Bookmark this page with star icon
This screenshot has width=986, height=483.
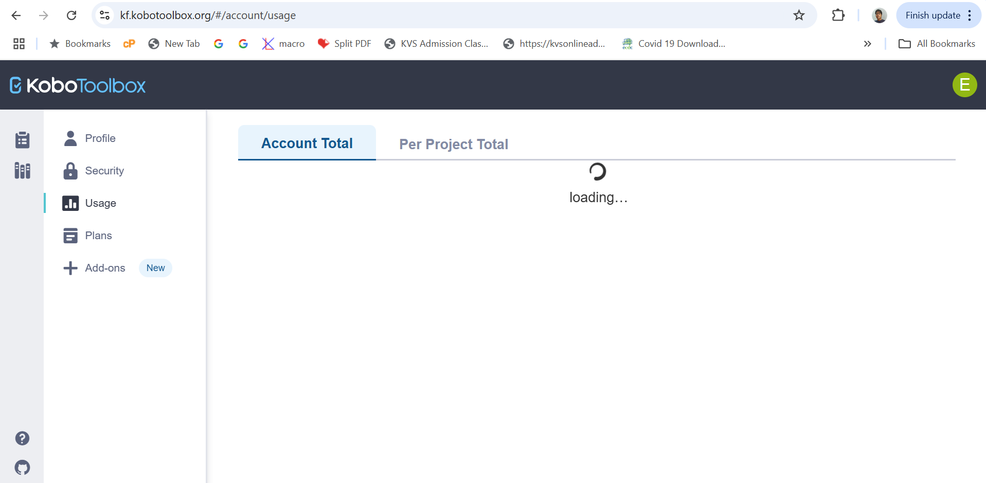pyautogui.click(x=798, y=15)
